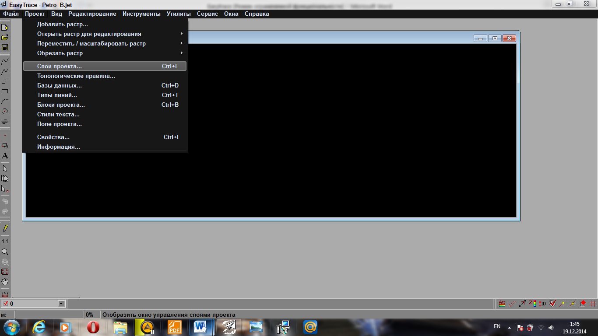Select the rectangle drawing tool

(x=5, y=91)
